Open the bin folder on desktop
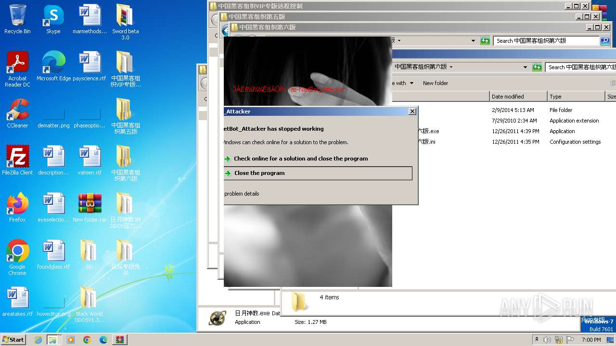Screen dimensions: 616x346 click(x=90, y=255)
